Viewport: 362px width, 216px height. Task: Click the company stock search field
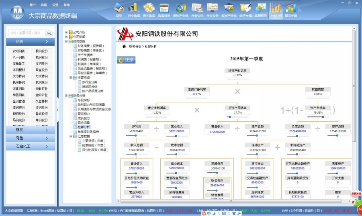[27, 33]
